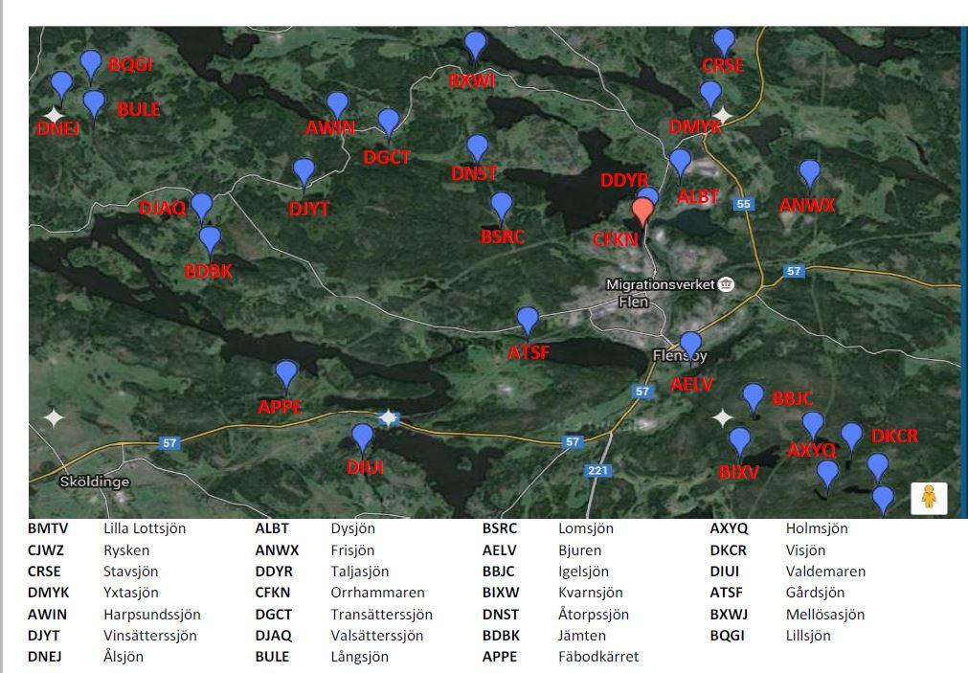Click the Sköldinge town label
968x673 pixels.
pyautogui.click(x=94, y=482)
